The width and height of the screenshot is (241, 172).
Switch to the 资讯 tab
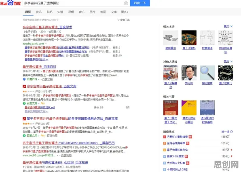click(39, 12)
